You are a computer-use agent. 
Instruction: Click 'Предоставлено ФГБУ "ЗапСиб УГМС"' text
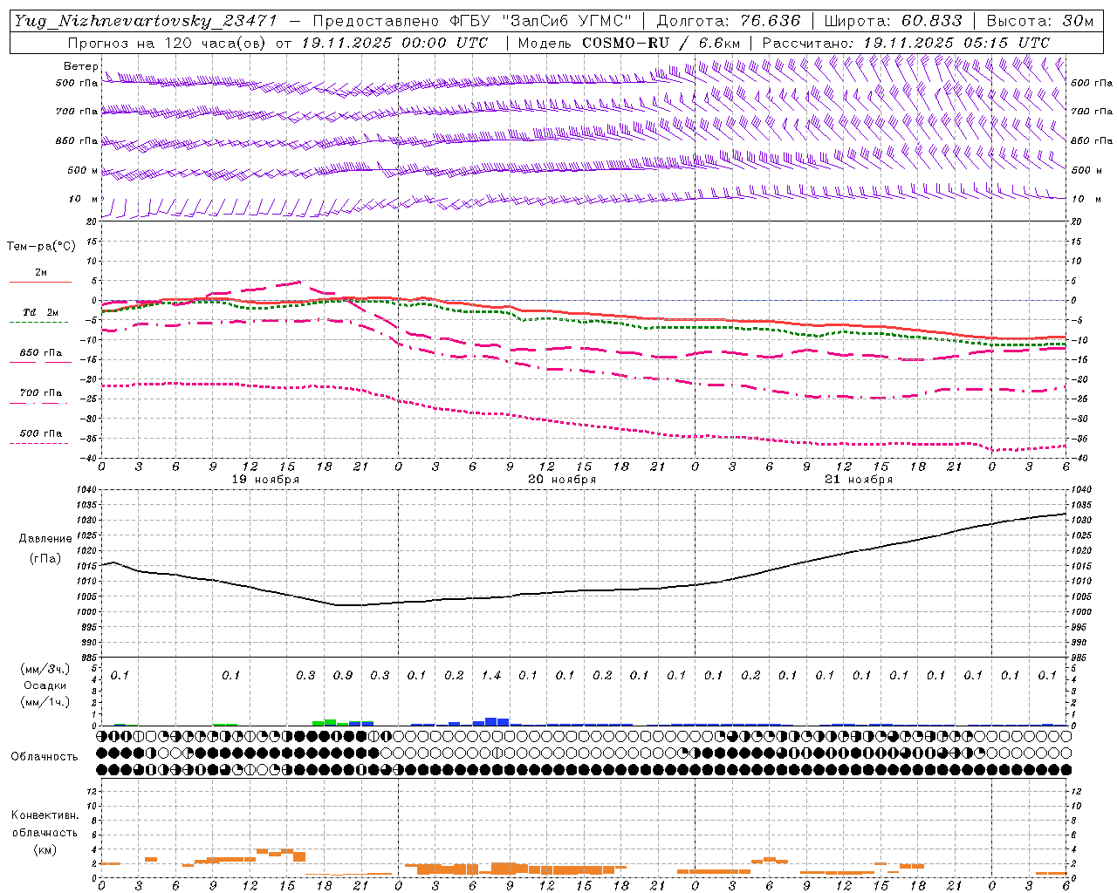point(472,21)
